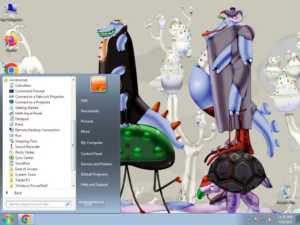Open the Paint palette icon
The image size is (300, 225).
pos(11,124)
